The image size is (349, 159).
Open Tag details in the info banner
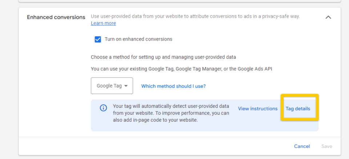(x=298, y=109)
